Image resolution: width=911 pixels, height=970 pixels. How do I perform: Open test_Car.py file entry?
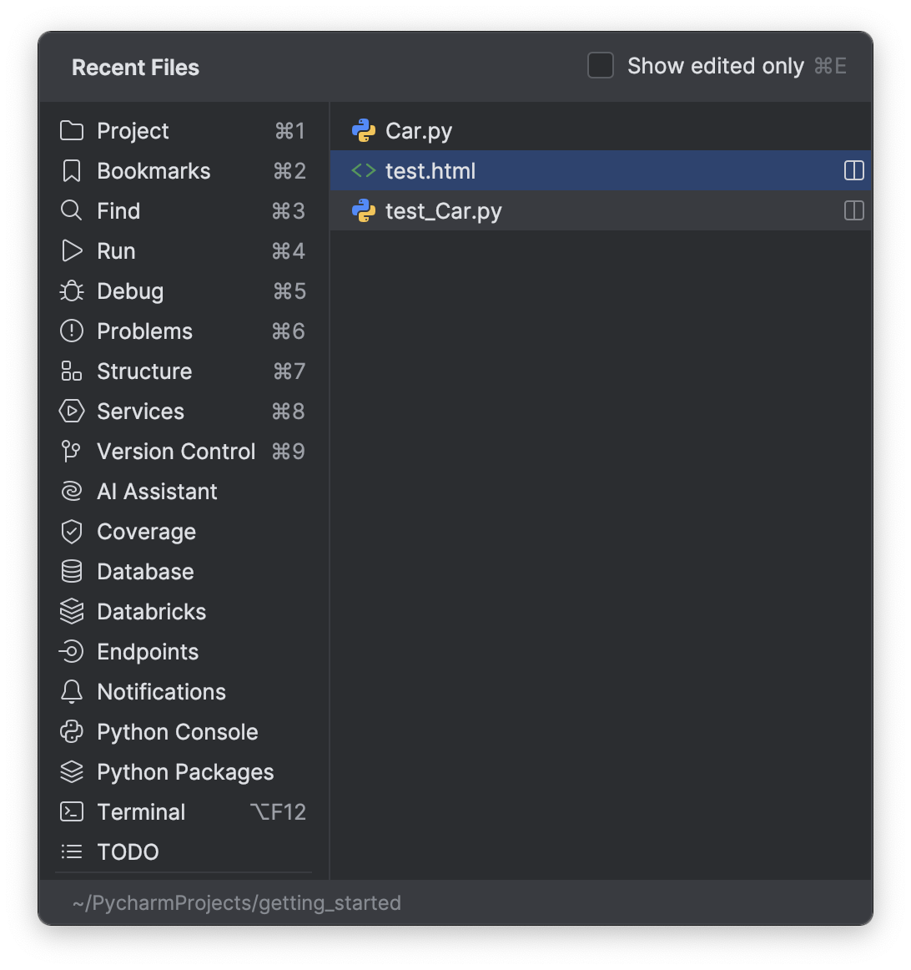443,211
